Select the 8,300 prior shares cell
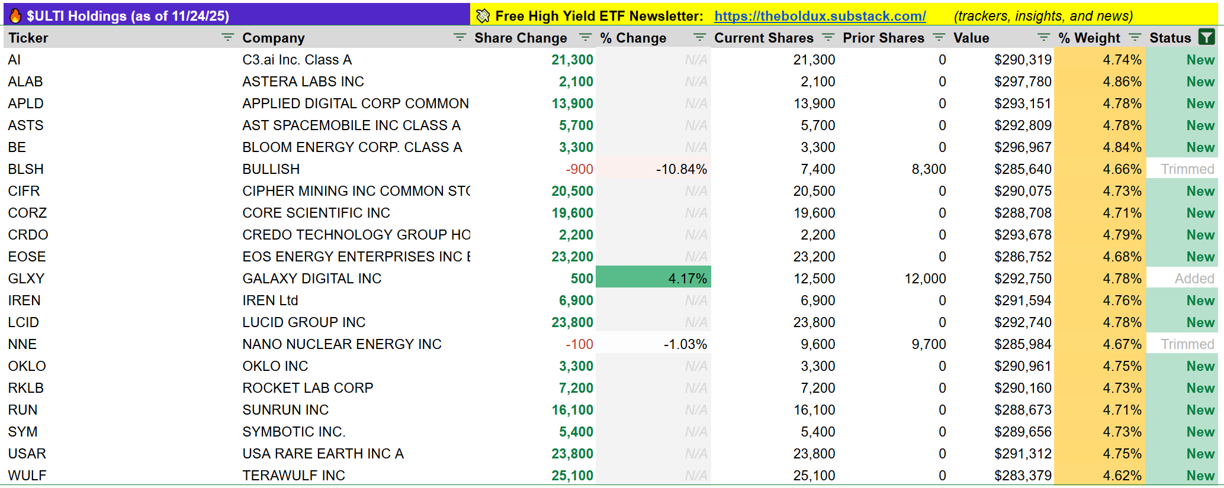This screenshot has width=1224, height=488. 894,169
